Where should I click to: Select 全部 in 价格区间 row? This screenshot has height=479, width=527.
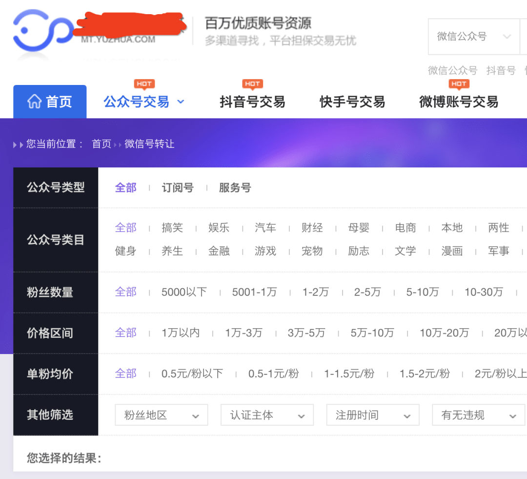126,333
